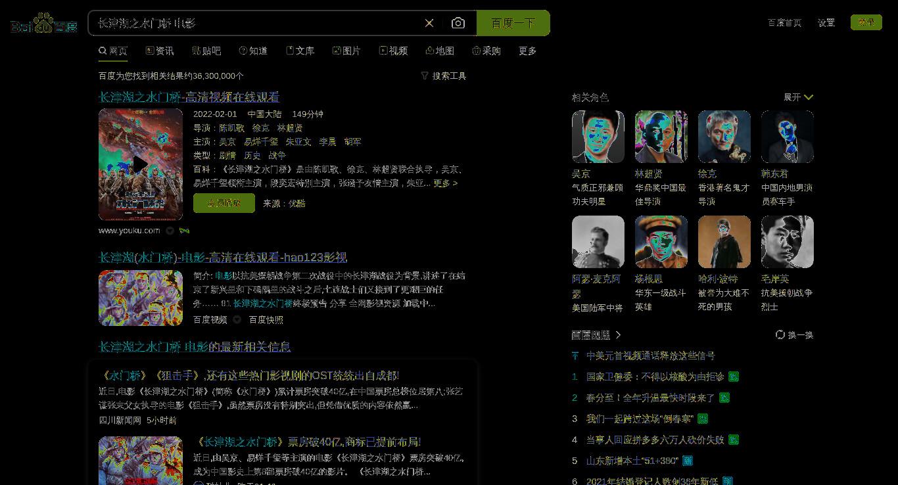The image size is (898, 485).
Task: Click the shield icon after 百度视频
Action: point(237,320)
